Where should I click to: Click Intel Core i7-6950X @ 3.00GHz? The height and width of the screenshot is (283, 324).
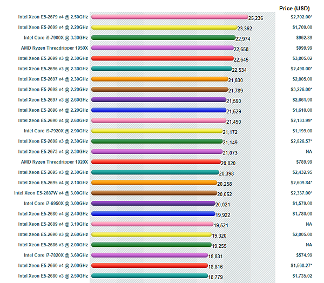[x=56, y=204]
